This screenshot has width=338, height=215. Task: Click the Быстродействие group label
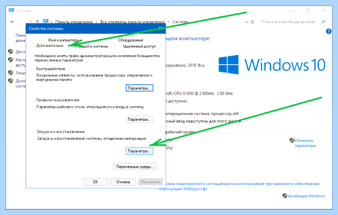tap(51, 69)
